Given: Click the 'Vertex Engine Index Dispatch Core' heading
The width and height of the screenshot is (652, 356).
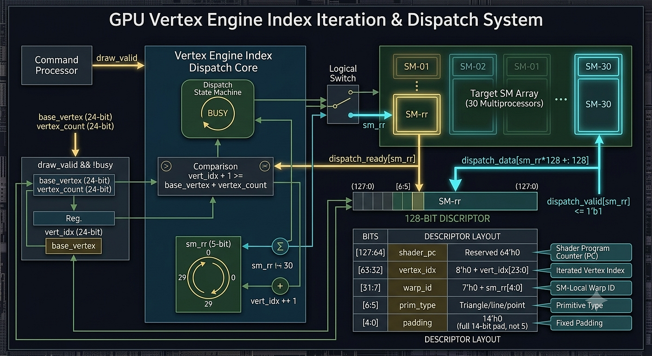Looking at the screenshot, I should point(223,62).
